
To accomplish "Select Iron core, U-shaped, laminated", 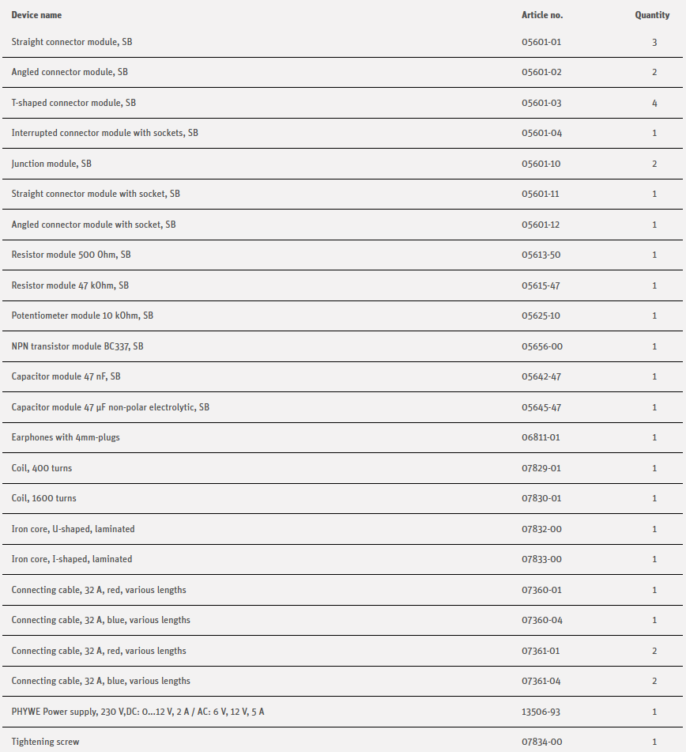I will pos(73,529).
